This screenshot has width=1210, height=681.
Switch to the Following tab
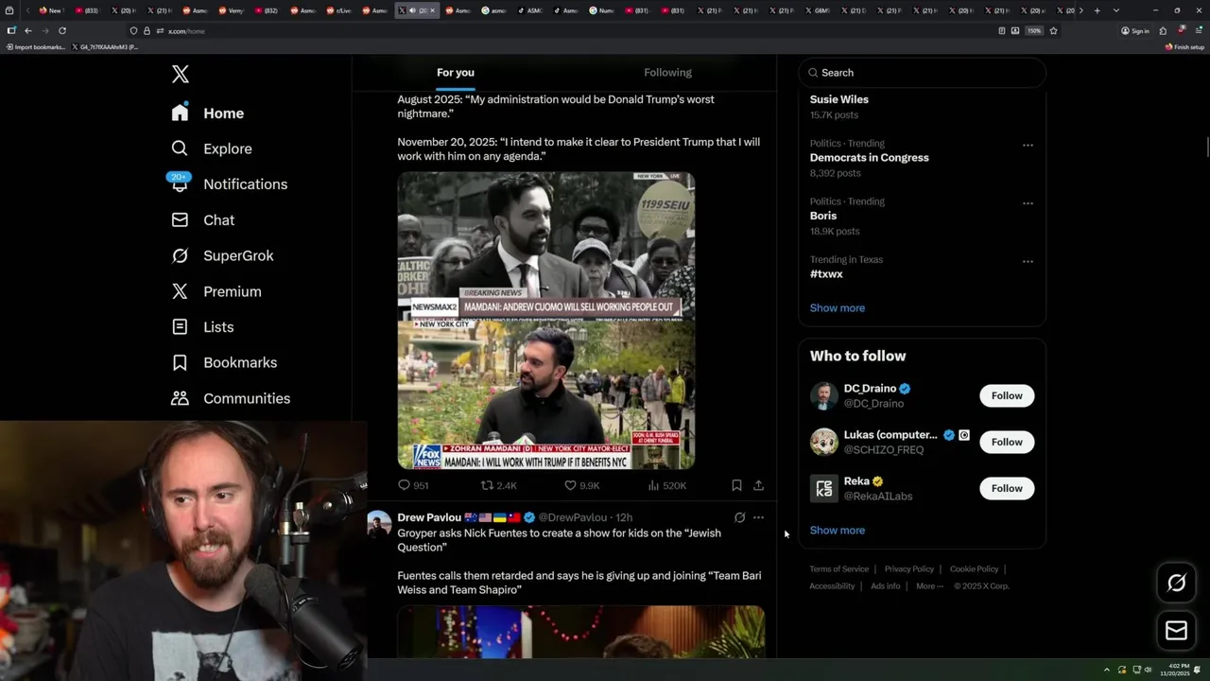pos(667,73)
